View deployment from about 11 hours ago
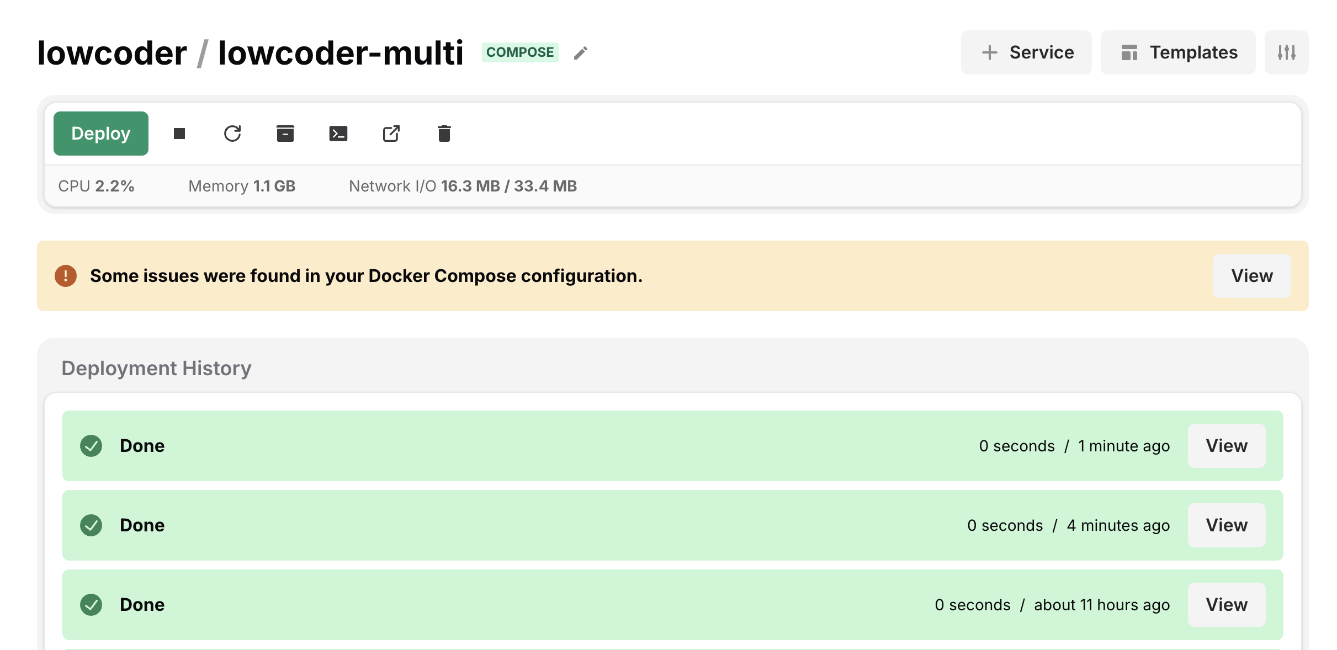The image size is (1337, 650). pos(1226,605)
